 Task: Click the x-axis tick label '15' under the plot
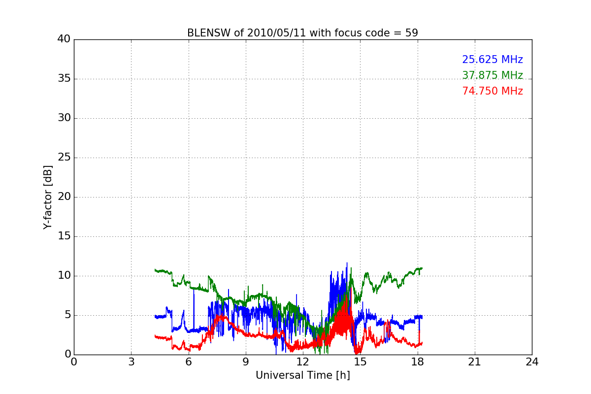pos(360,361)
